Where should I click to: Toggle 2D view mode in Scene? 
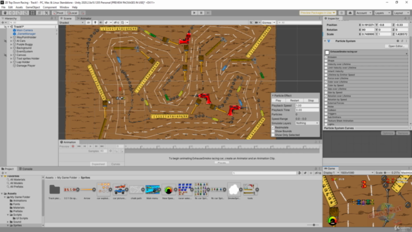click(89, 23)
